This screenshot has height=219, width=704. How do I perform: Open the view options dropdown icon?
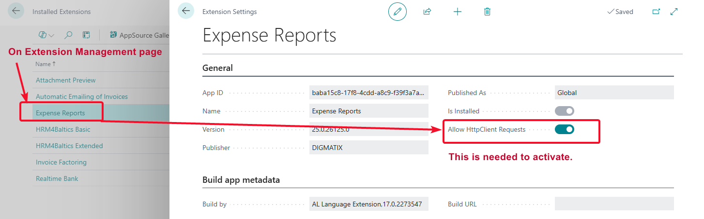pyautogui.click(x=46, y=35)
